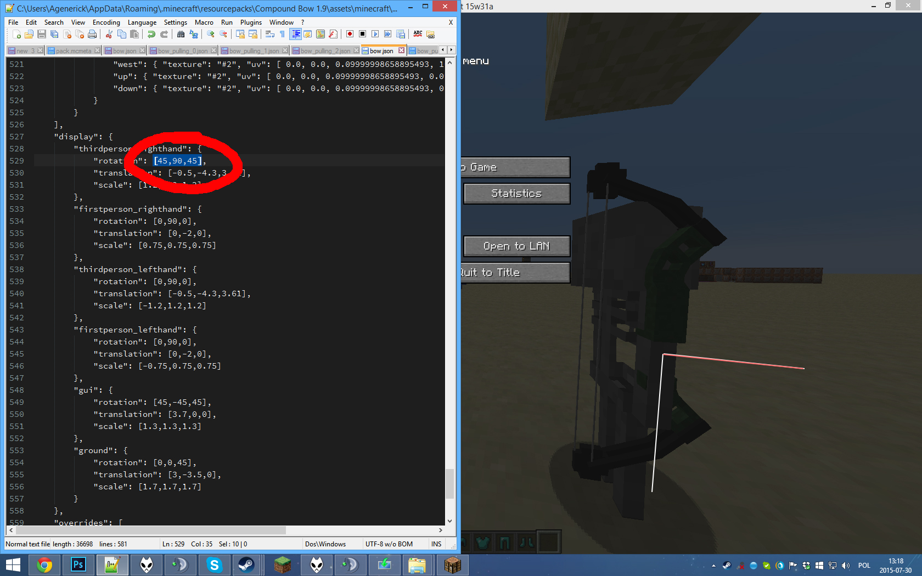
Task: Click the Playback macro icon
Action: (x=375, y=35)
